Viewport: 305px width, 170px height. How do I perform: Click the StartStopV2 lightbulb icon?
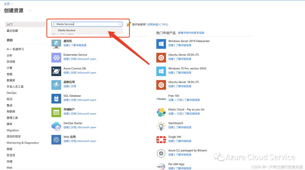point(161,126)
